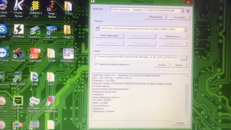Screen dimensions: 231x130
Task: Toggle the Проверка/корректировка КС checkbox
Action: [96, 64]
